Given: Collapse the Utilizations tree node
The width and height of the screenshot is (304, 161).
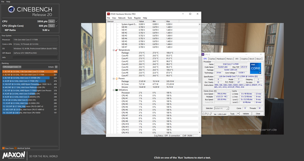Looking at the screenshot, I should point(114,90).
